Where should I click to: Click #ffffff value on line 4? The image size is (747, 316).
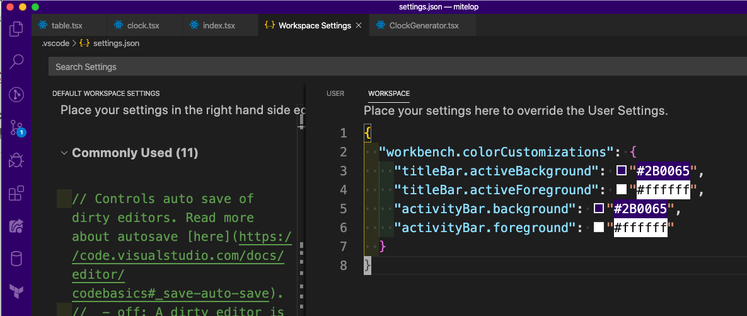pos(663,190)
